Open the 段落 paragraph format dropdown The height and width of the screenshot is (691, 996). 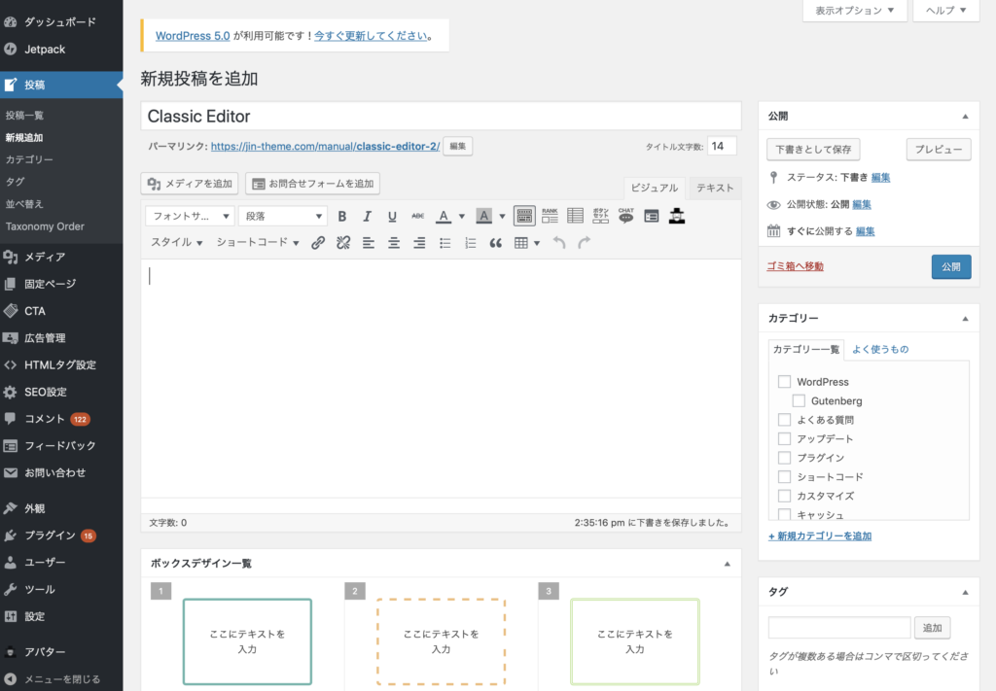pyautogui.click(x=282, y=216)
